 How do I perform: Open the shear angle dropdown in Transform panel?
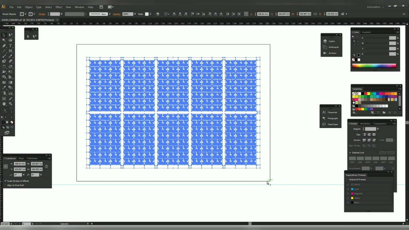(41, 175)
